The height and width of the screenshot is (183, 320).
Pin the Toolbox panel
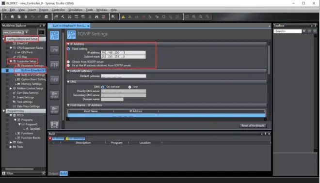[316, 26]
